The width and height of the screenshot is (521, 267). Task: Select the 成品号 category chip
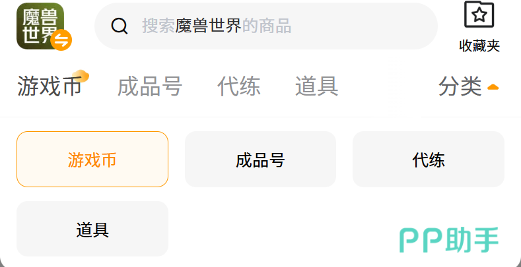[x=260, y=160]
